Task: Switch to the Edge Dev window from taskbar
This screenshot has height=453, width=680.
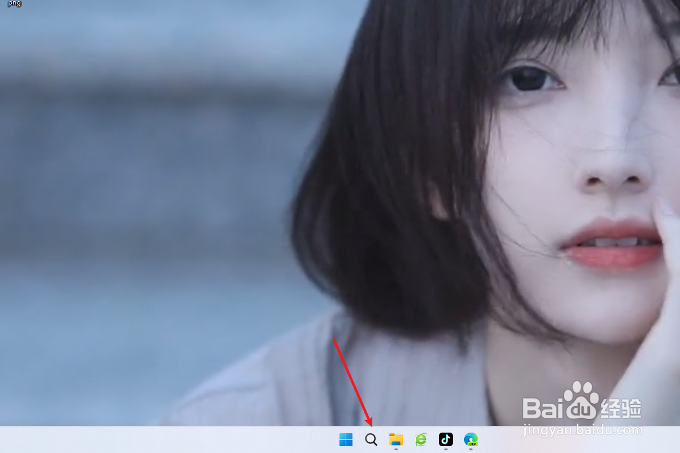Action: coord(471,439)
